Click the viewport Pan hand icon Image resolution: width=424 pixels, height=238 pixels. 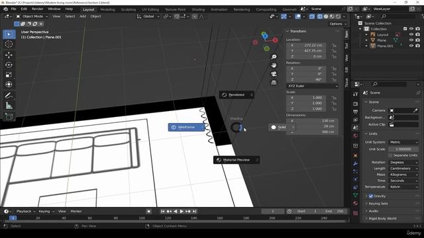[x=274, y=65]
